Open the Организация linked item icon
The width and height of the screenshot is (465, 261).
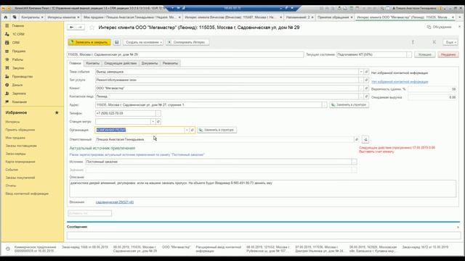tap(192, 130)
